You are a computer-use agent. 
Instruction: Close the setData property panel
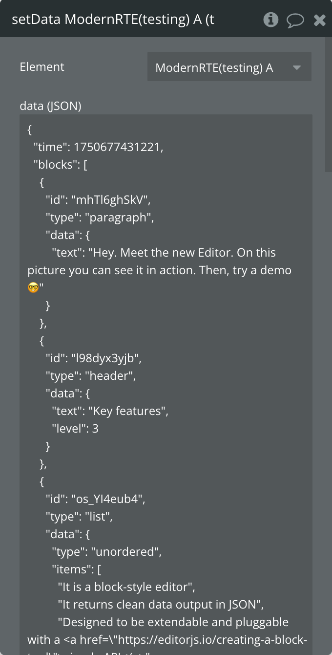click(320, 20)
